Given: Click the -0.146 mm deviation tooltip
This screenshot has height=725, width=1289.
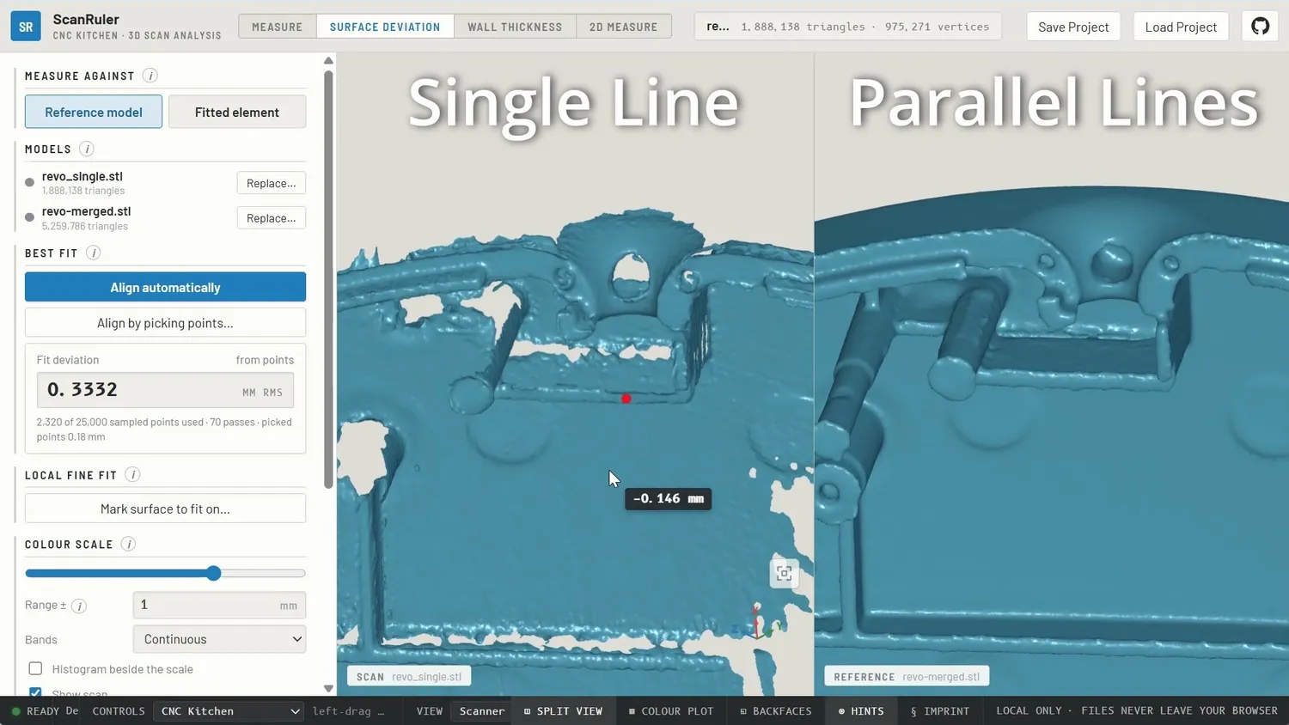Looking at the screenshot, I should click(x=669, y=498).
